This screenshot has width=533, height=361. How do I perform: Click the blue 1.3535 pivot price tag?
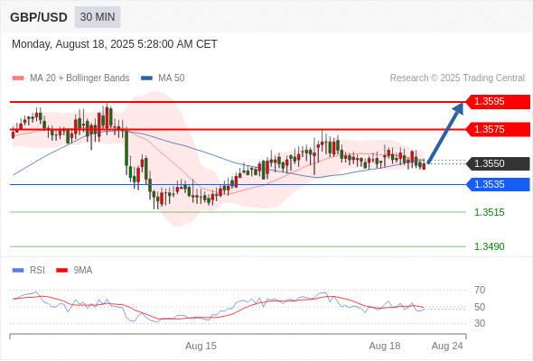(x=498, y=184)
